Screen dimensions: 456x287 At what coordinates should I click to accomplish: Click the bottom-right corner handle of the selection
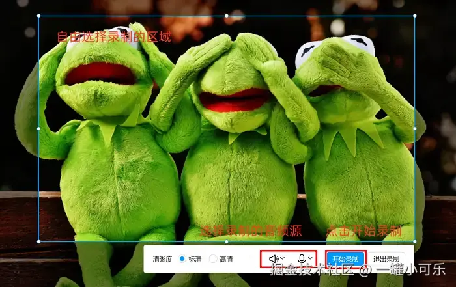coord(415,241)
